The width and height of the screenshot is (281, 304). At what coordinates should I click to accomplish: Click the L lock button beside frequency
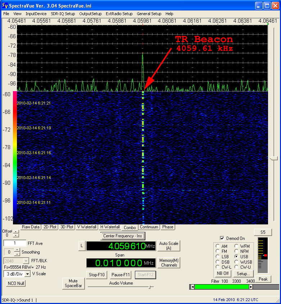[x=82, y=246]
